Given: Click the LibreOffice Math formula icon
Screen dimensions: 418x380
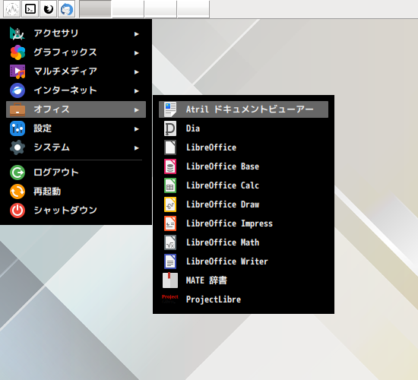Looking at the screenshot, I should click(x=170, y=242).
